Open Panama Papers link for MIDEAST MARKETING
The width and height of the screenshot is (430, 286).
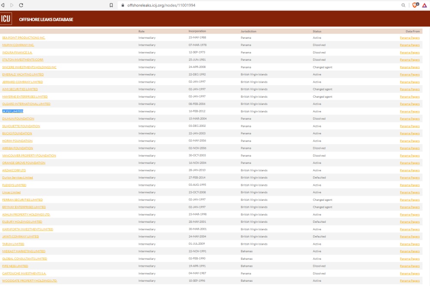click(409, 251)
